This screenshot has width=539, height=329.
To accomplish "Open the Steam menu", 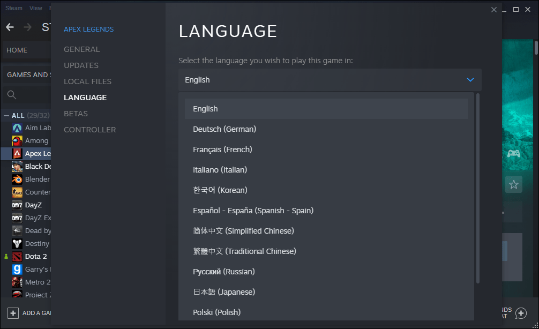I will click(13, 8).
